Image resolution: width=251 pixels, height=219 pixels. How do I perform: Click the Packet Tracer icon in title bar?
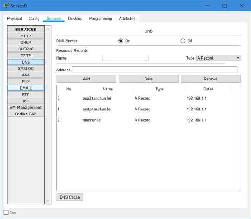tap(6, 5)
